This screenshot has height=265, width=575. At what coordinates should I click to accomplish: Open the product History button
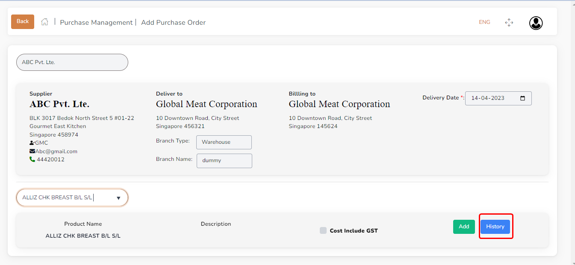tap(495, 227)
